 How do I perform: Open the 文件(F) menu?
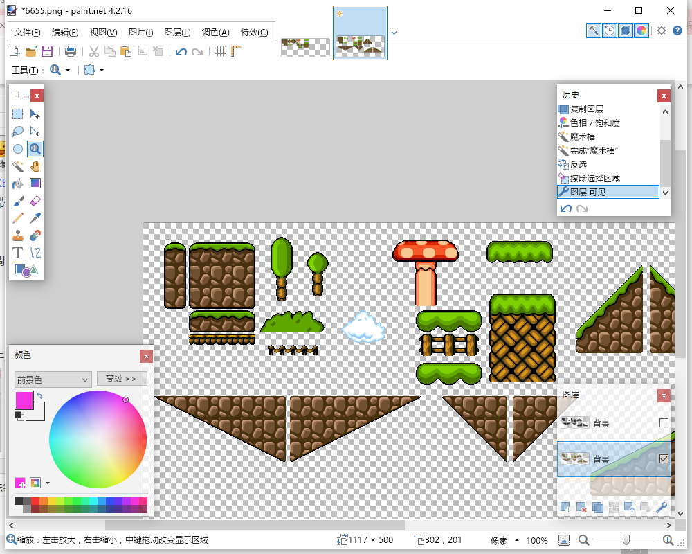28,33
